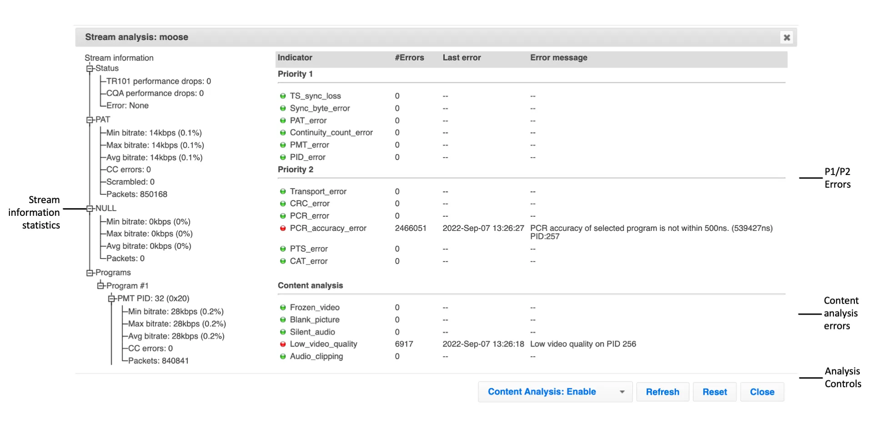Click the green TS_sync_loss status dot

point(283,96)
